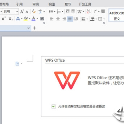This screenshot has height=124, width=124.
Task: Open phonetic guide dropdown arrow
Action: tap(44, 12)
